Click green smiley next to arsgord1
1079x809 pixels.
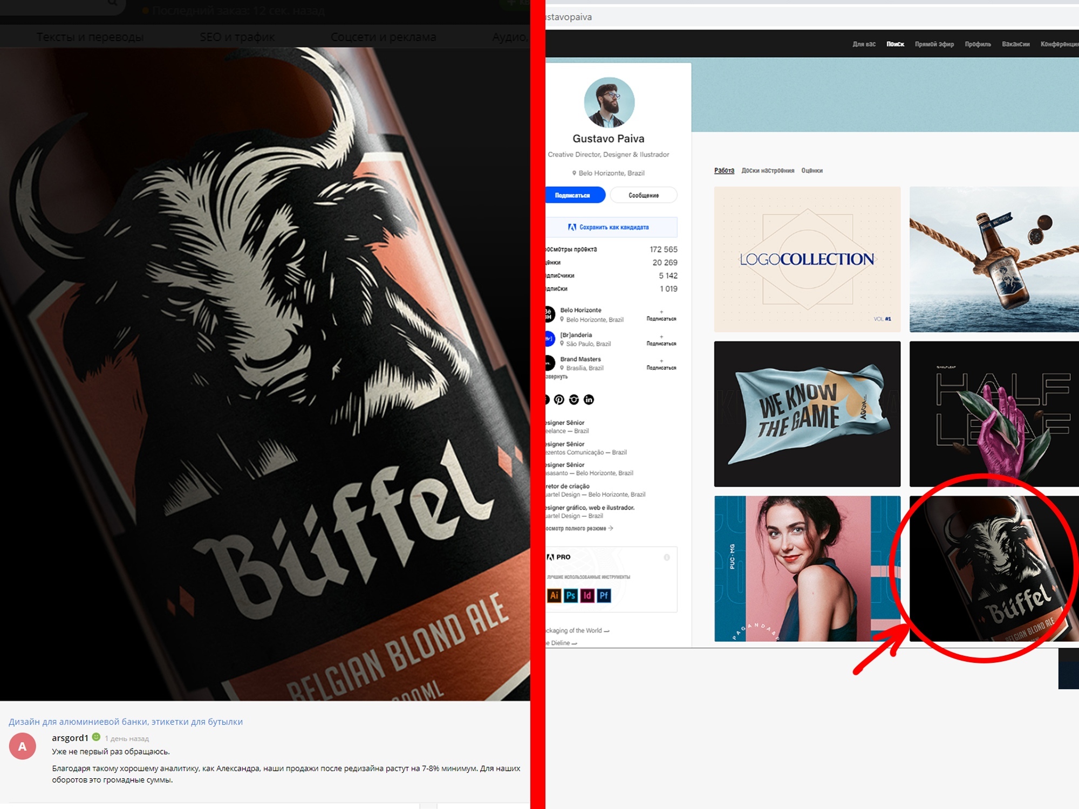(96, 737)
